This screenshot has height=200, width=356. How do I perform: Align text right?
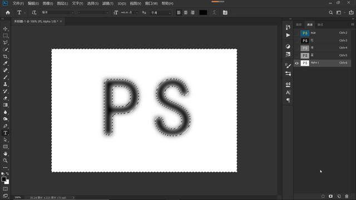[193, 12]
